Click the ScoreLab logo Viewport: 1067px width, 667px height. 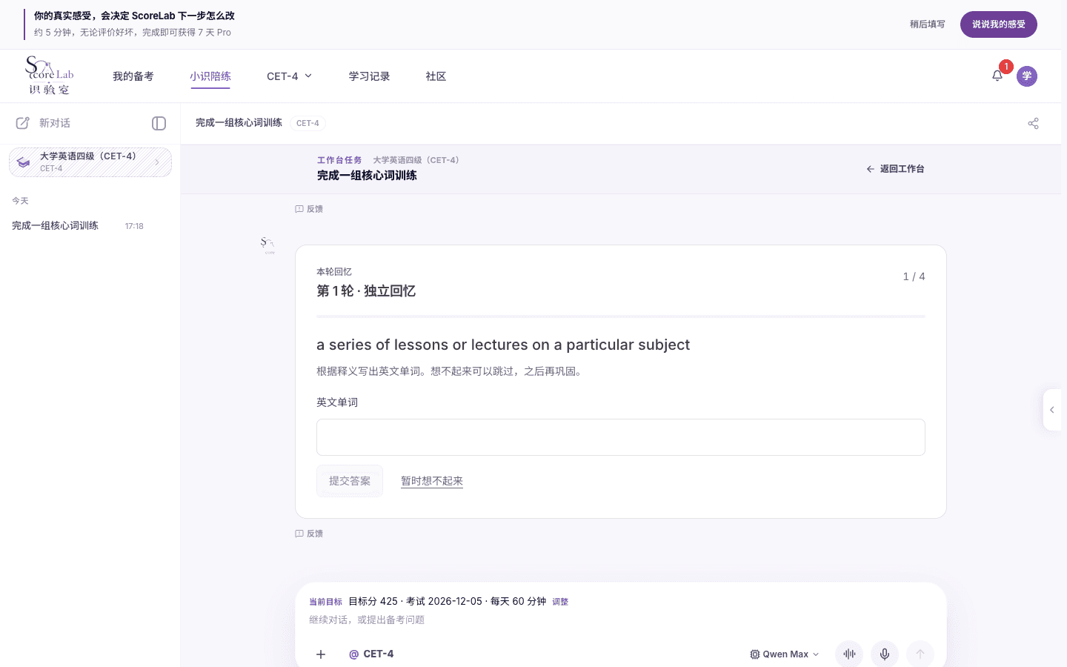pyautogui.click(x=50, y=76)
